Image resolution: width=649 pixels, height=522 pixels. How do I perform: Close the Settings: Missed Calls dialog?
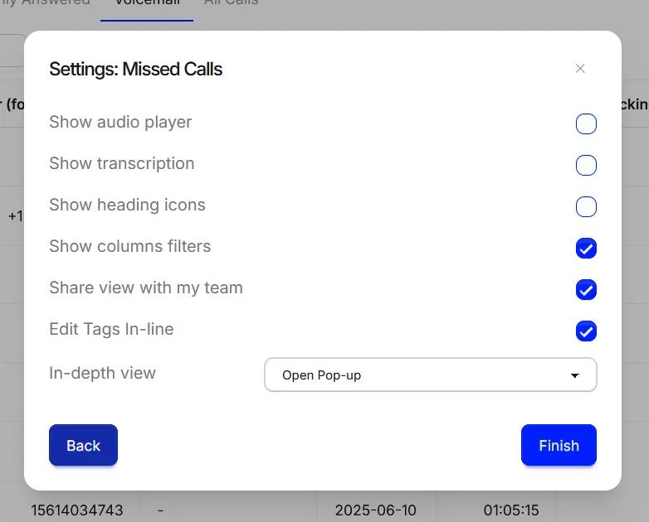[580, 69]
